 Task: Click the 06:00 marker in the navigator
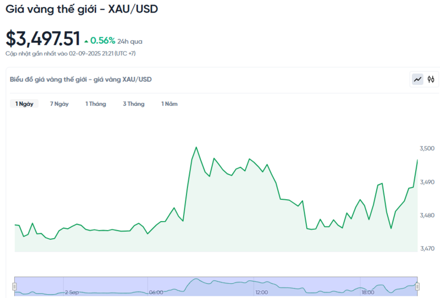tap(156, 293)
